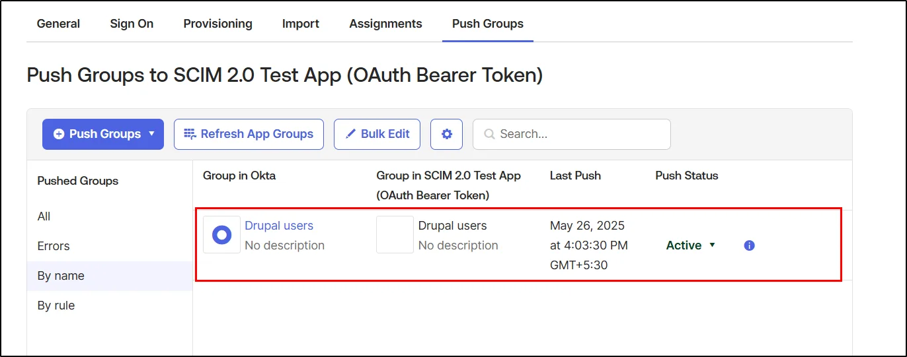907x357 pixels.
Task: Open the Push Groups dropdown button
Action: pyautogui.click(x=103, y=134)
